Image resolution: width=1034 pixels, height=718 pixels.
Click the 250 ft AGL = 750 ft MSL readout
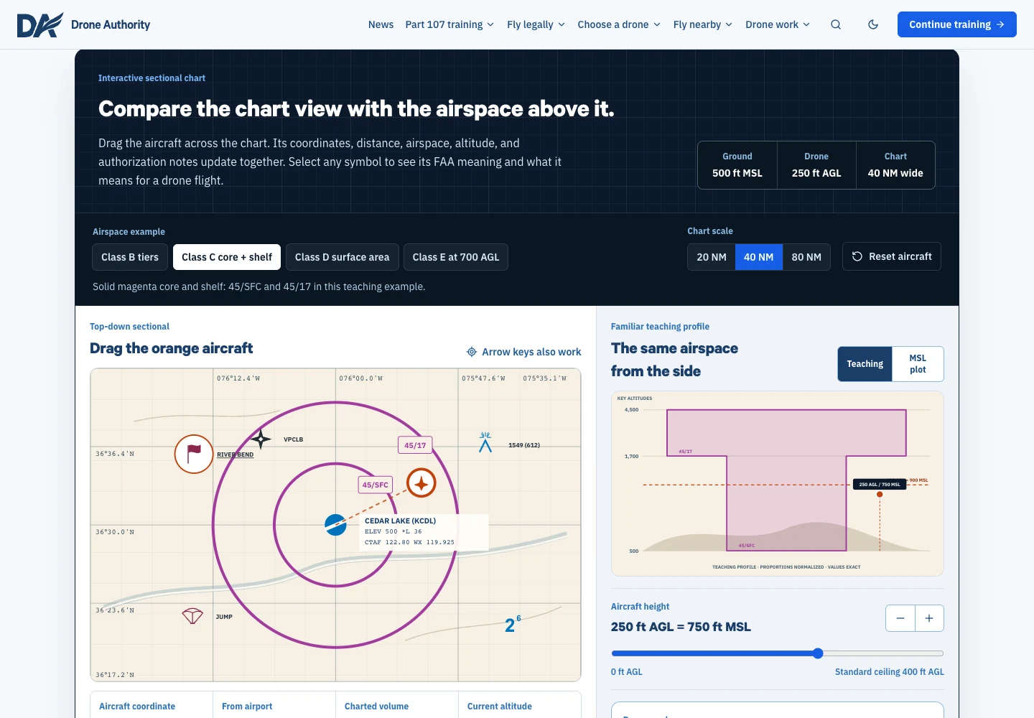[681, 627]
